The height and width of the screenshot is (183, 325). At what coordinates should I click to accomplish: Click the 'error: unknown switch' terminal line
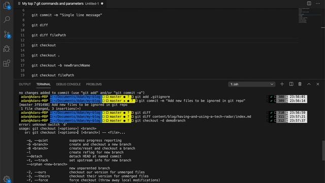[43, 125]
